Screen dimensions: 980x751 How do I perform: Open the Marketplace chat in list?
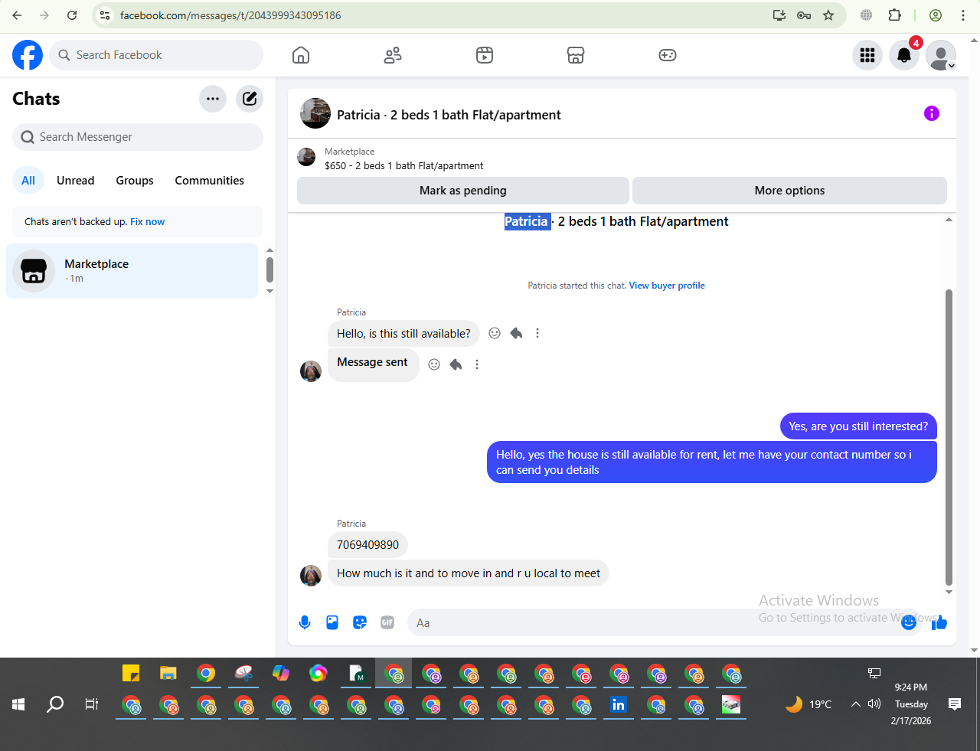132,271
